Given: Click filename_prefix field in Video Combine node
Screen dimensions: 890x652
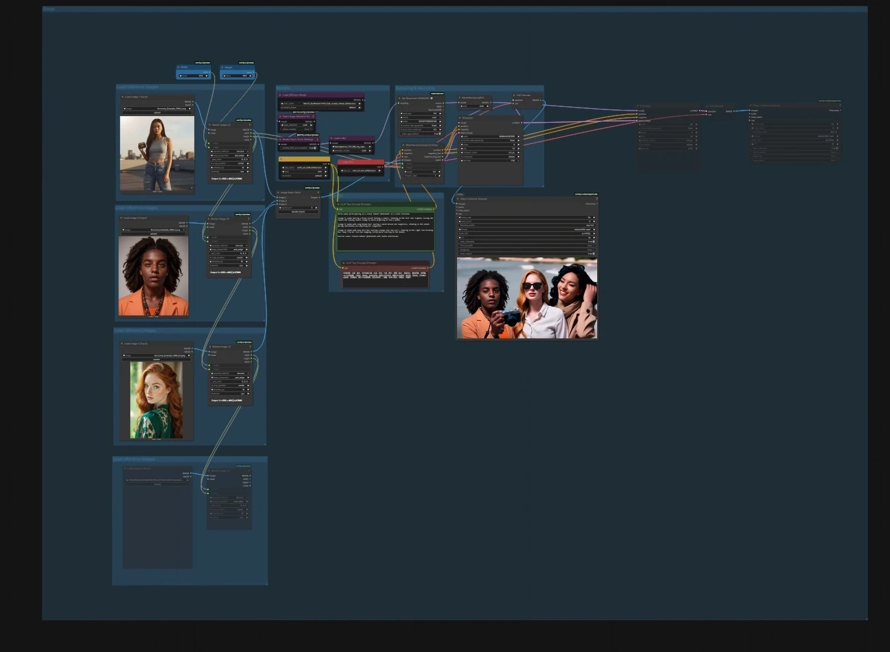Looking at the screenshot, I should [527, 225].
